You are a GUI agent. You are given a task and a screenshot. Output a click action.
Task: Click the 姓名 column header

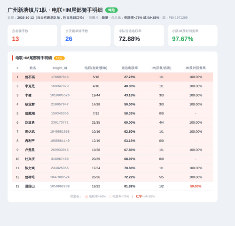point(32,68)
